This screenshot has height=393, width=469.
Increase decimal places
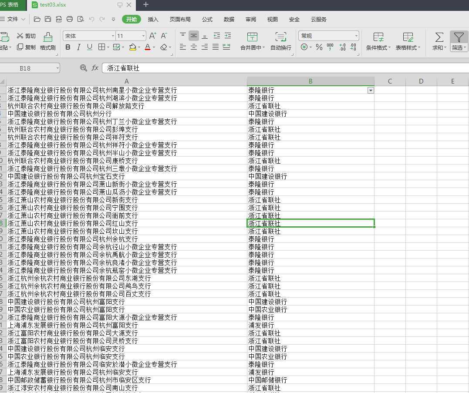pyautogui.click(x=342, y=47)
